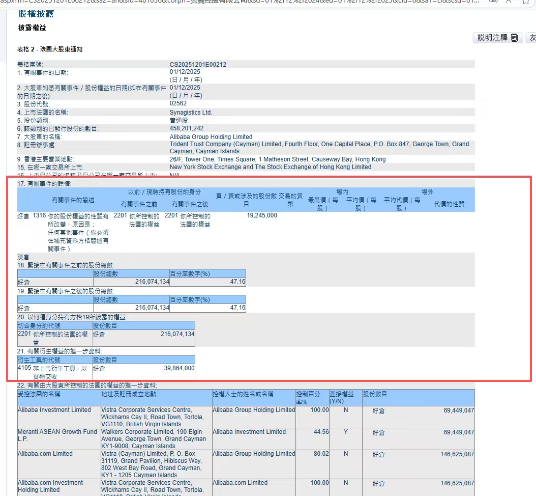536x496 pixels.
Task: Click Alibaba.com Limited in controlled corporation column
Action: (45, 454)
